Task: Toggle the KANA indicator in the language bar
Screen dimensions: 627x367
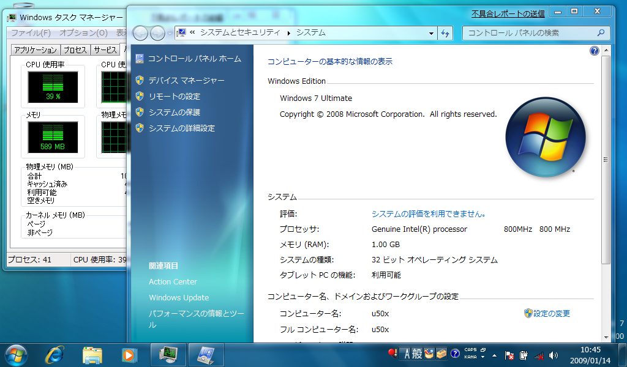Action: tap(470, 357)
